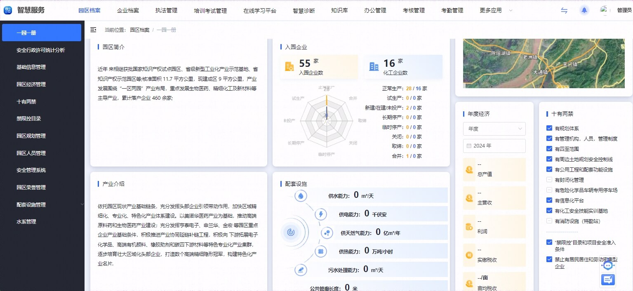Viewport: 633px width, 291px height.
Task: Uncheck 有周边土地规划安全控制线
Action: [549, 159]
